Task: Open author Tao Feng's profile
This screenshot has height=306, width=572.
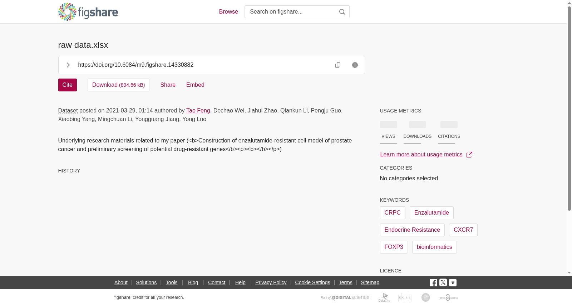Action: pos(198,111)
